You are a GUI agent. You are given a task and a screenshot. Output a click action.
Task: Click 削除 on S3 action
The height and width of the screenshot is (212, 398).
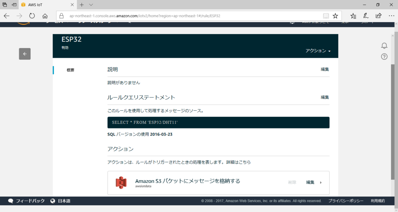(292, 182)
